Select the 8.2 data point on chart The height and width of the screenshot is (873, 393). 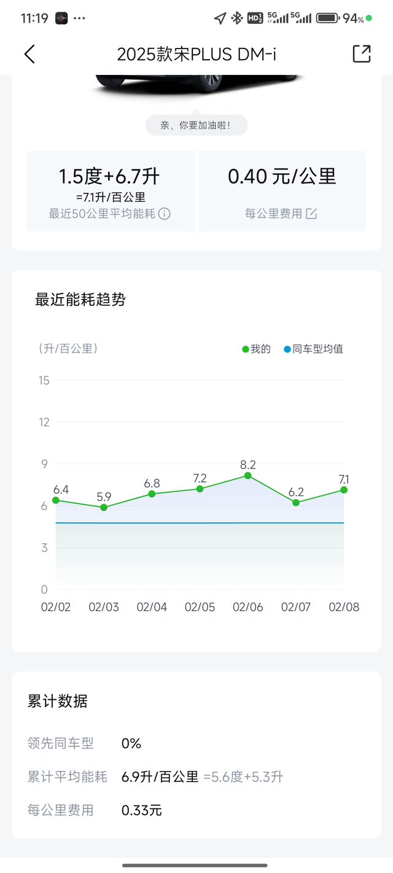247,476
